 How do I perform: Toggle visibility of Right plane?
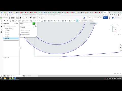tap(6, 36)
